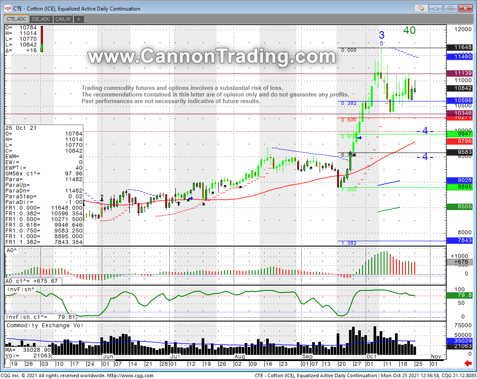Select the 0.382 Fibonacci level label
The width and height of the screenshot is (477, 379).
pos(349,103)
